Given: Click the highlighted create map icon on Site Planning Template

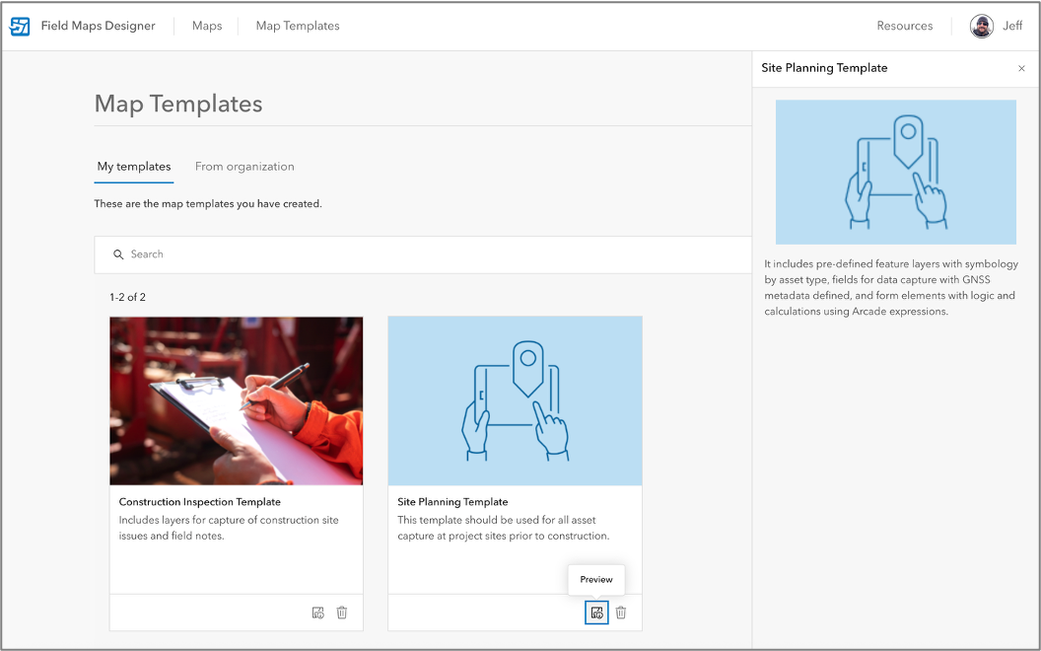Looking at the screenshot, I should 596,613.
